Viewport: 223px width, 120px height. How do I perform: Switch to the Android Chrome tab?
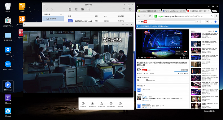[149, 11]
